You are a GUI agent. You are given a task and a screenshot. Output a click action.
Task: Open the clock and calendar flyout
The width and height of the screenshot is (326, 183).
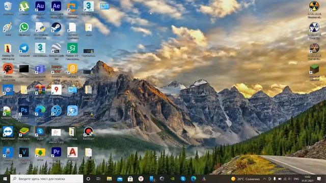pos(307,178)
